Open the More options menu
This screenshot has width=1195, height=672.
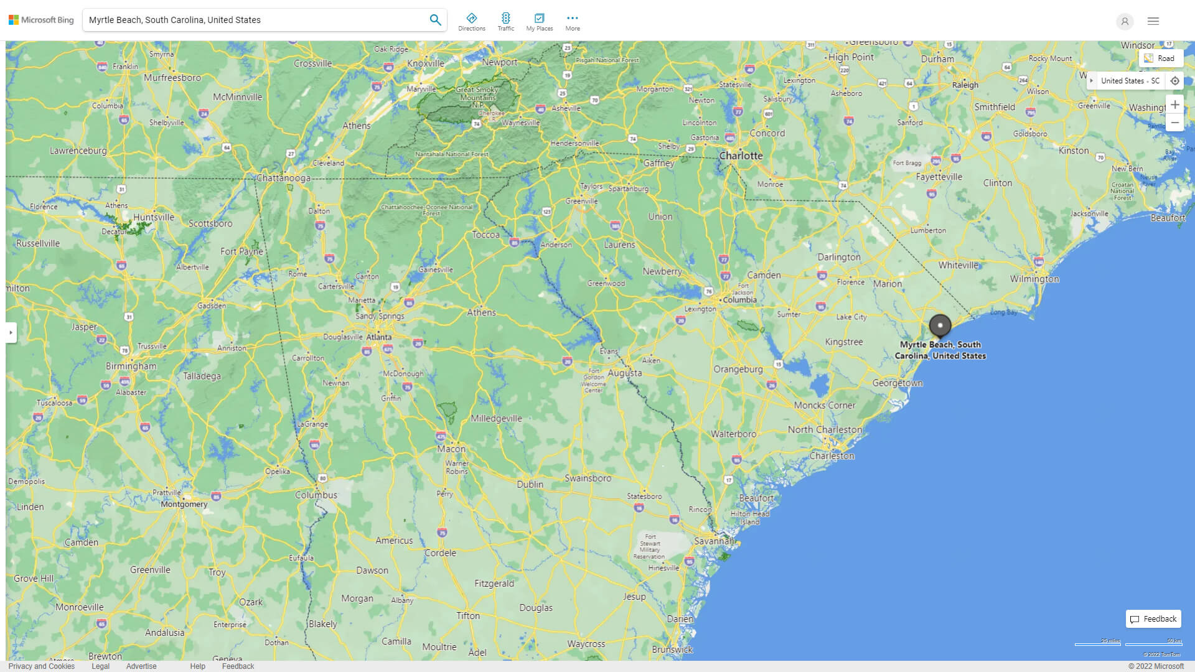pyautogui.click(x=572, y=21)
